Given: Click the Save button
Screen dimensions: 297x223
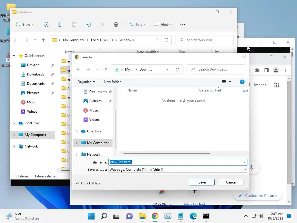Looking at the screenshot, I should point(202,182).
